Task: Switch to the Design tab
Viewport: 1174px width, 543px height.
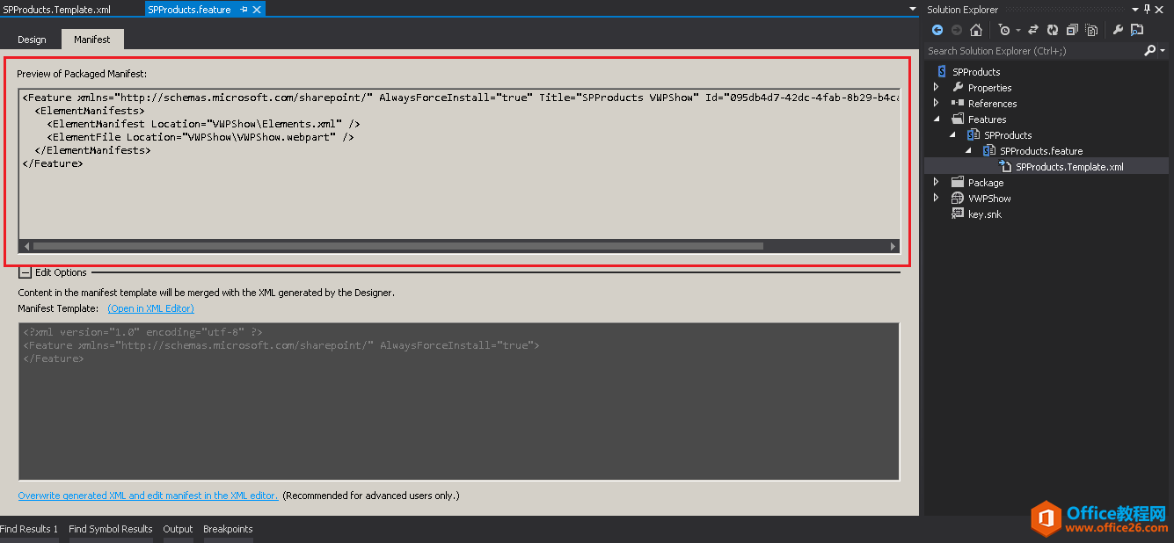Action: click(32, 39)
